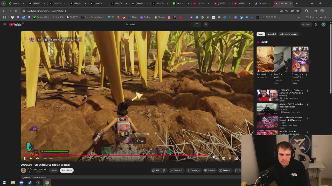This screenshot has width=332, height=186.
Task: Dislike the video
Action: [164, 170]
